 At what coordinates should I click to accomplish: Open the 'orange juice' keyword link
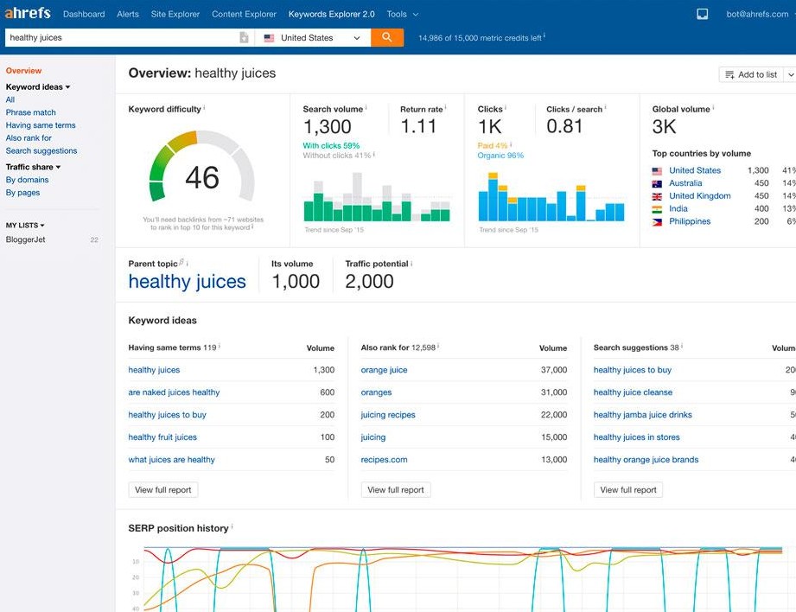(x=384, y=370)
